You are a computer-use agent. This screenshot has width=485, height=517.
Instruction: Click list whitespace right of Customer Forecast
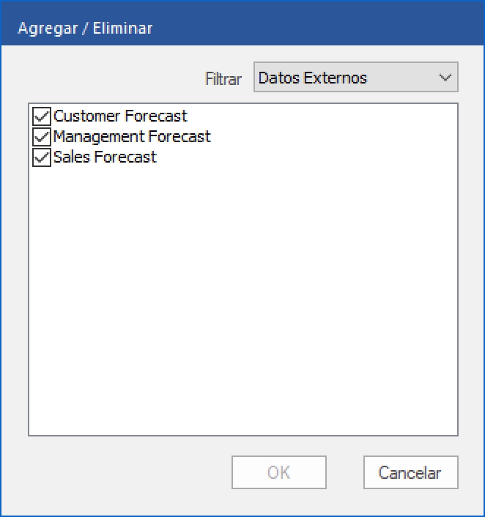point(322,116)
